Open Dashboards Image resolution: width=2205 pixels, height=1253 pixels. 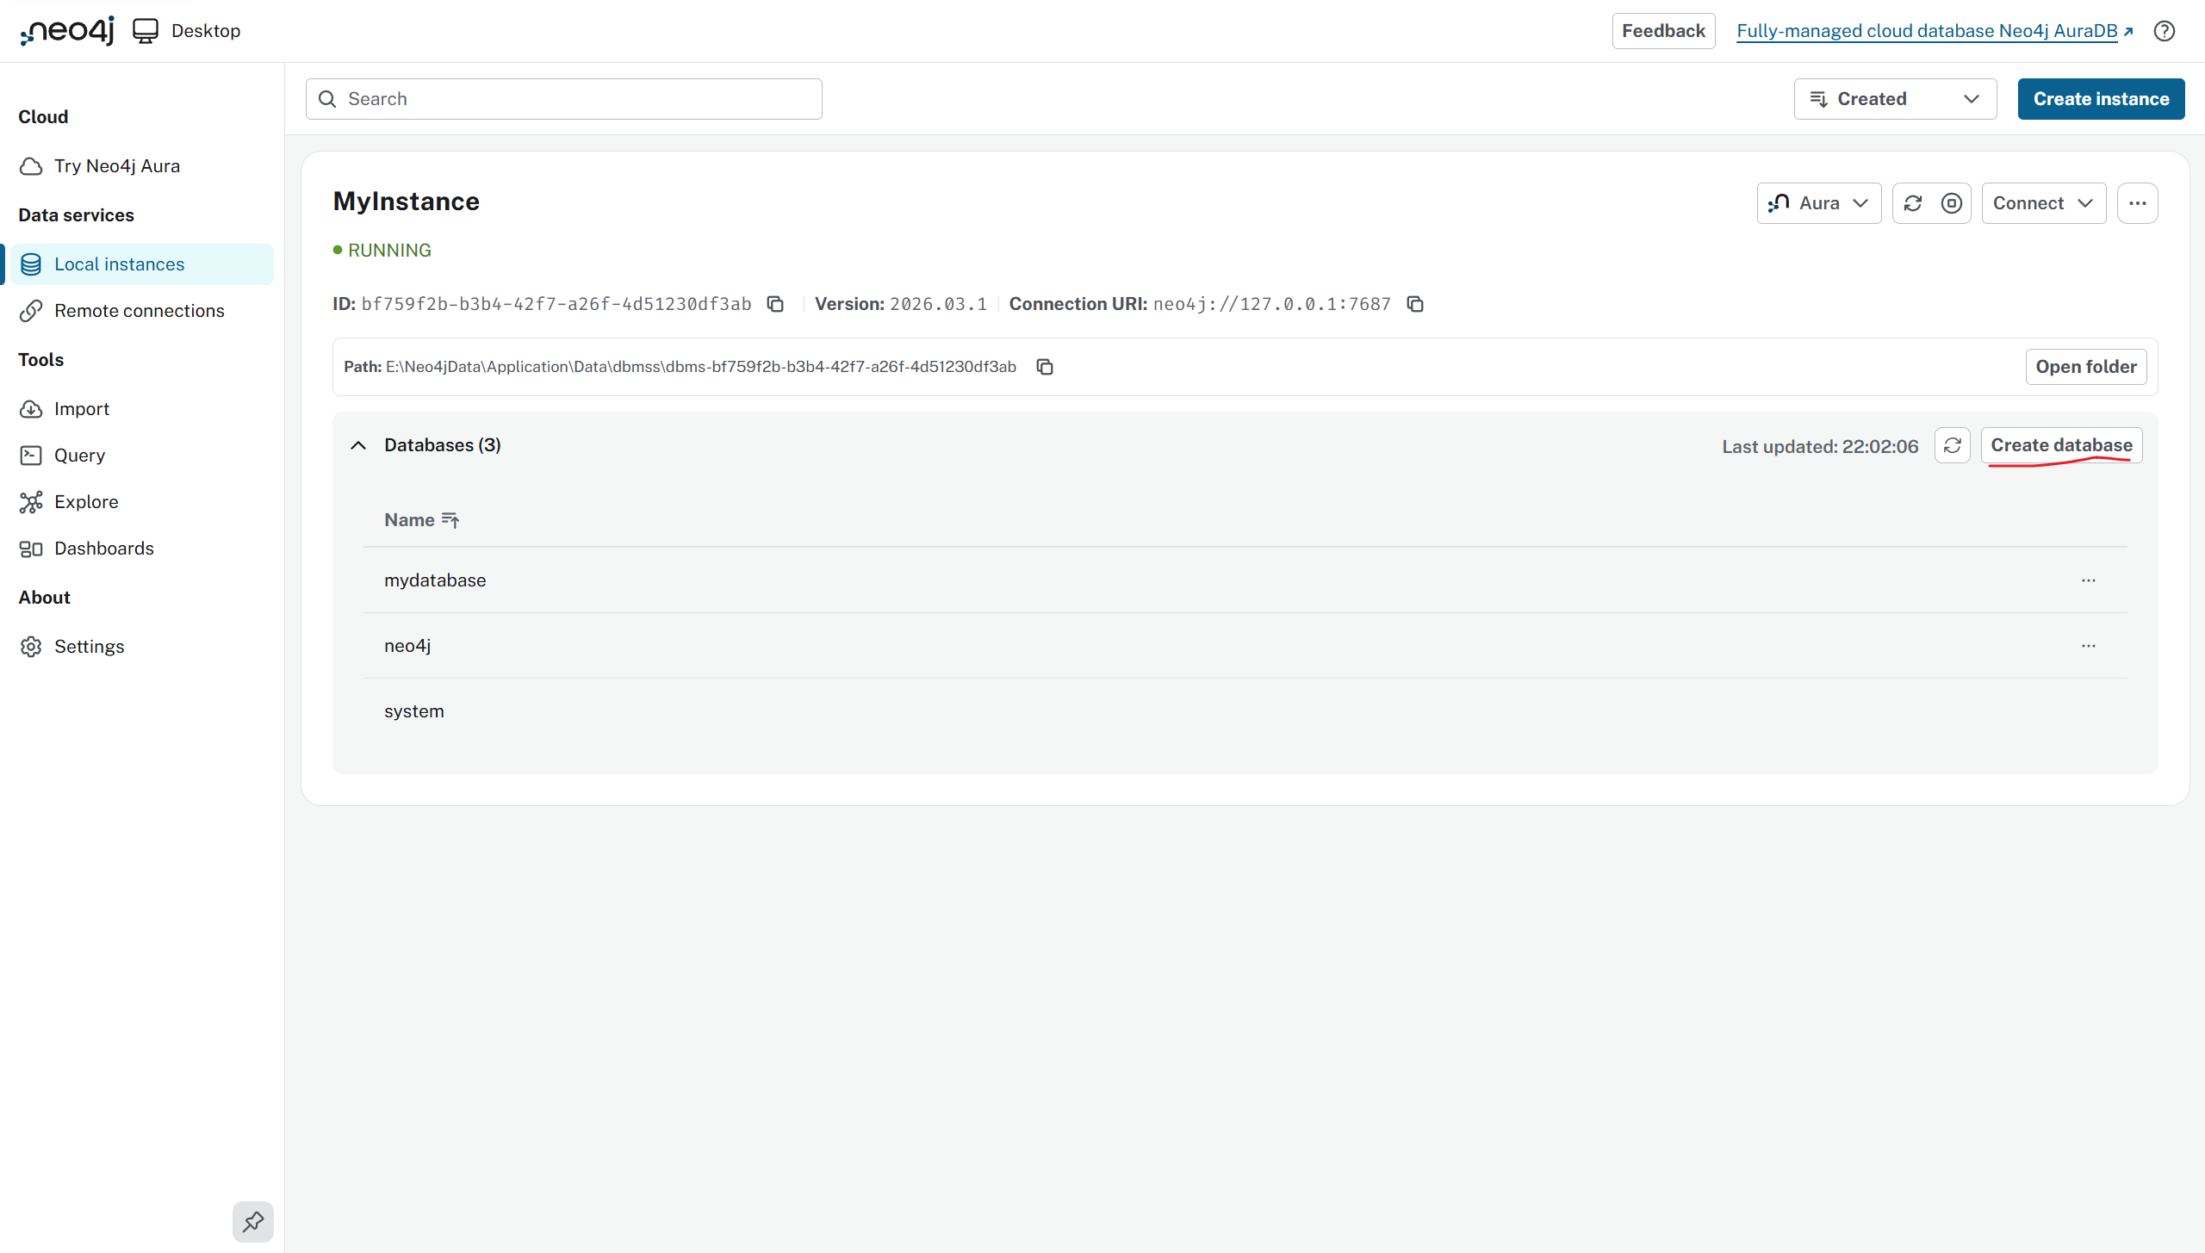[x=142, y=549]
